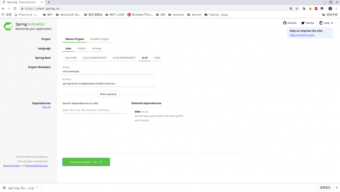
Task: Click the translate page icon in address bar
Action: (291, 9)
